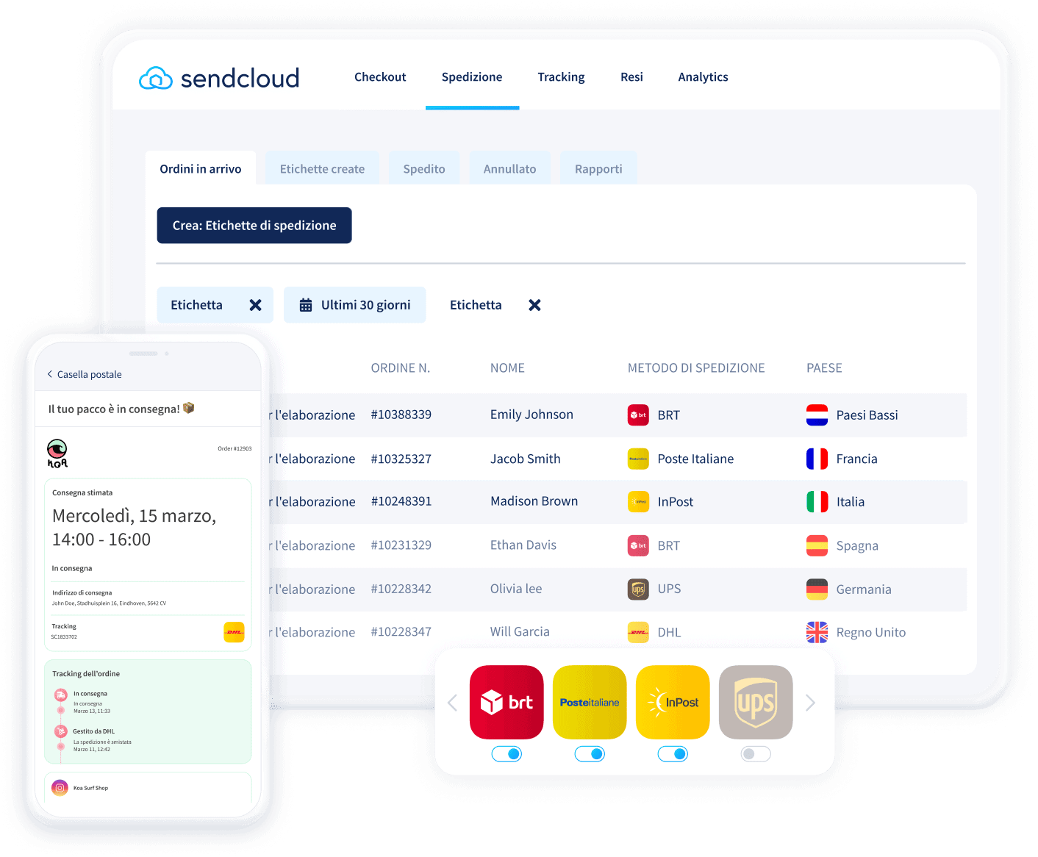
Task: Click the NOME column header
Action: coord(507,368)
